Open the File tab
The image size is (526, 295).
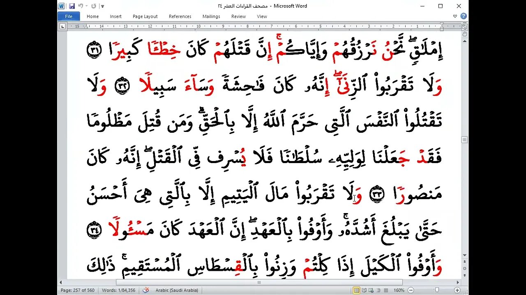click(69, 16)
